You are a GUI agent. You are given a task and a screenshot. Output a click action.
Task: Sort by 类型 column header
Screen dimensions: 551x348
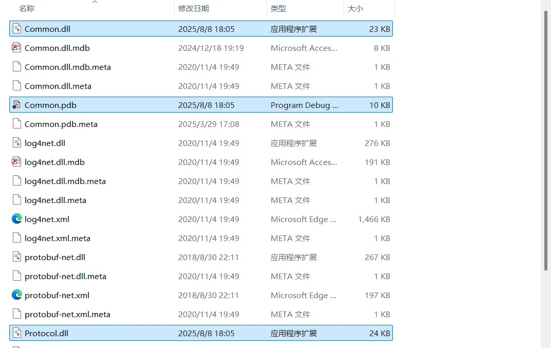point(278,9)
